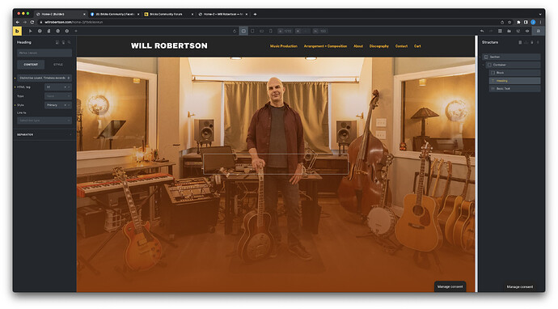Screen dimensions: 558x309
Task: Clear the HTML tag value with the x
Action: (66, 87)
